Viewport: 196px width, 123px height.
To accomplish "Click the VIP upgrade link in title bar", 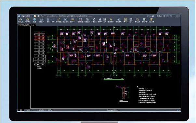I will point(160,16).
